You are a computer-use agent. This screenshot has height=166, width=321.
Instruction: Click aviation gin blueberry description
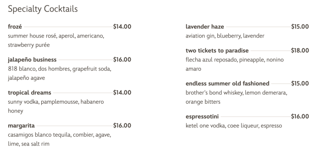tap(225, 36)
